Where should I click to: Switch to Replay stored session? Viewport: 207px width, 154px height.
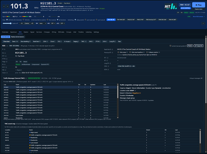18,37
